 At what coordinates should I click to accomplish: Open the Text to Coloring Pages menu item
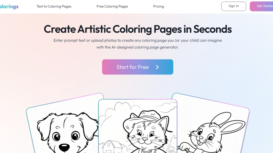[x=54, y=6]
